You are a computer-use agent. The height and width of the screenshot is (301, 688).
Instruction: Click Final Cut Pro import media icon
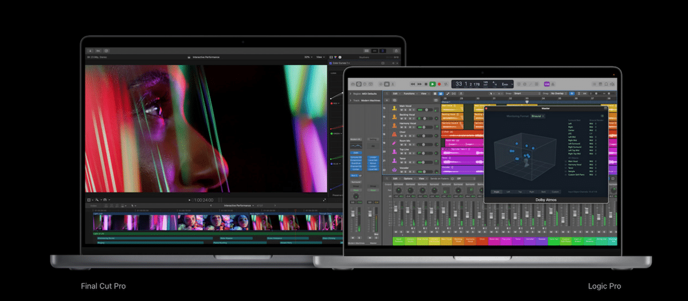click(x=91, y=51)
